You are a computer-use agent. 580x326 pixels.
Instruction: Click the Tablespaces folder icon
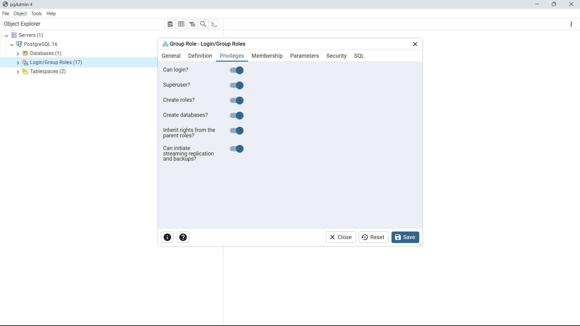(25, 72)
